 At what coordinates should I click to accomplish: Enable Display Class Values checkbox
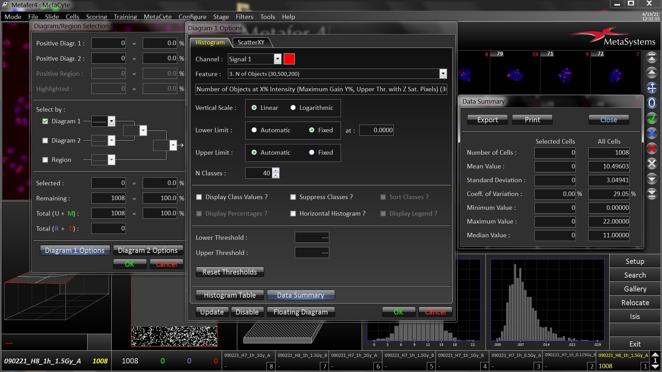199,197
